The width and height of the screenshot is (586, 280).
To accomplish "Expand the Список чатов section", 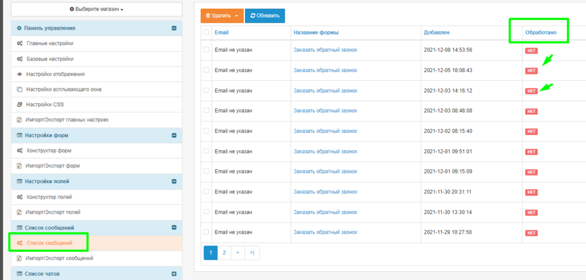I will [x=174, y=274].
